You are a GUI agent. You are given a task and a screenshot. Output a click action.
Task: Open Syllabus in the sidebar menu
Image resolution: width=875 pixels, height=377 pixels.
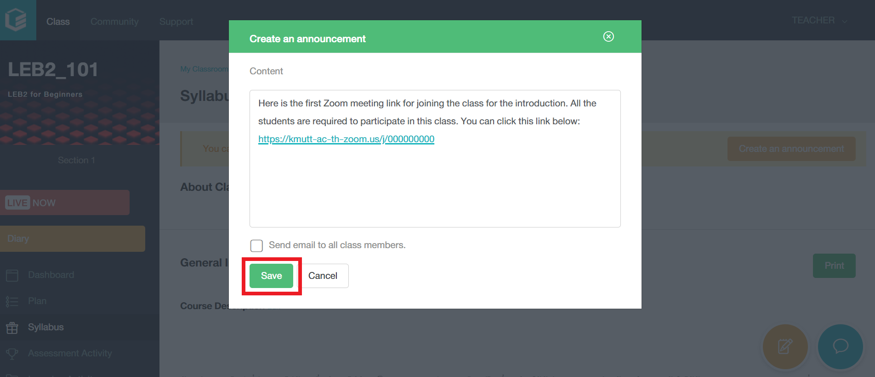pyautogui.click(x=46, y=327)
